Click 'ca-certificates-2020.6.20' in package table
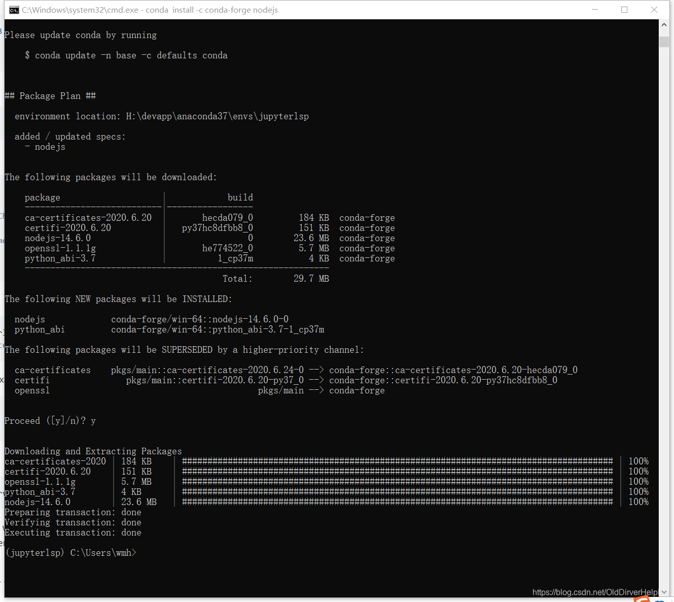 coord(88,218)
